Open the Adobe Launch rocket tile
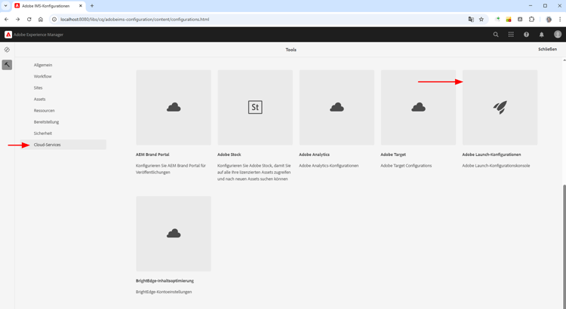566x309 pixels. [x=500, y=108]
